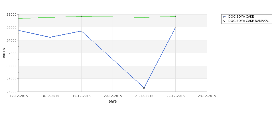Click the 23-12-2015 x-axis date label
Screen dimensions: 278x122
click(x=207, y=96)
